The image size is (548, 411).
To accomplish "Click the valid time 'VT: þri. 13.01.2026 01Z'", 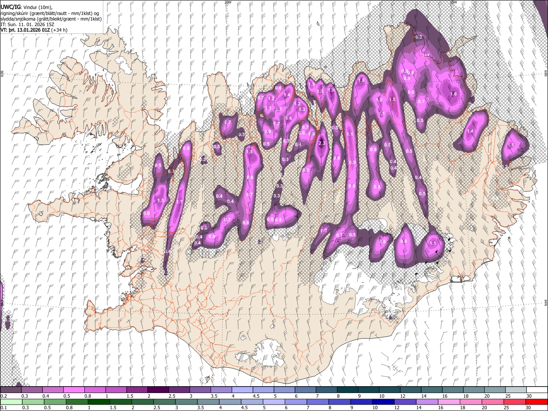I will click(25, 30).
